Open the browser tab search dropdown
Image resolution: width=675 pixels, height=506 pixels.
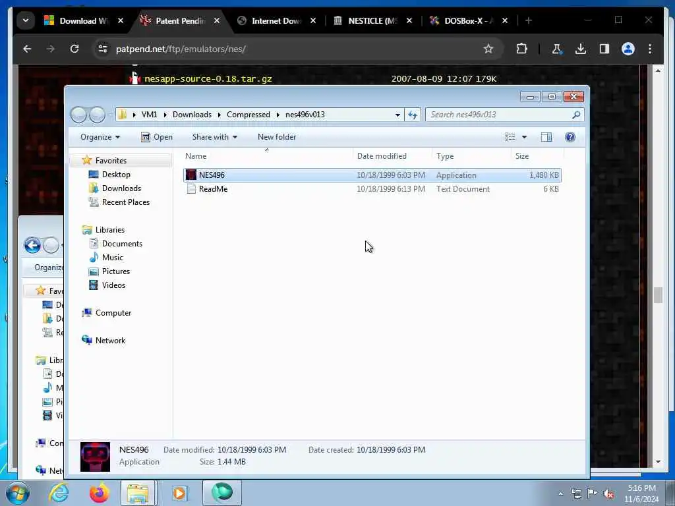(x=26, y=20)
